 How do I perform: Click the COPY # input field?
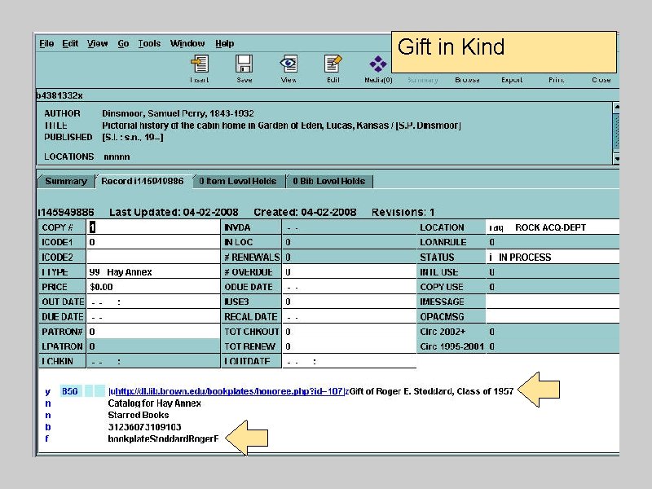[x=153, y=227]
